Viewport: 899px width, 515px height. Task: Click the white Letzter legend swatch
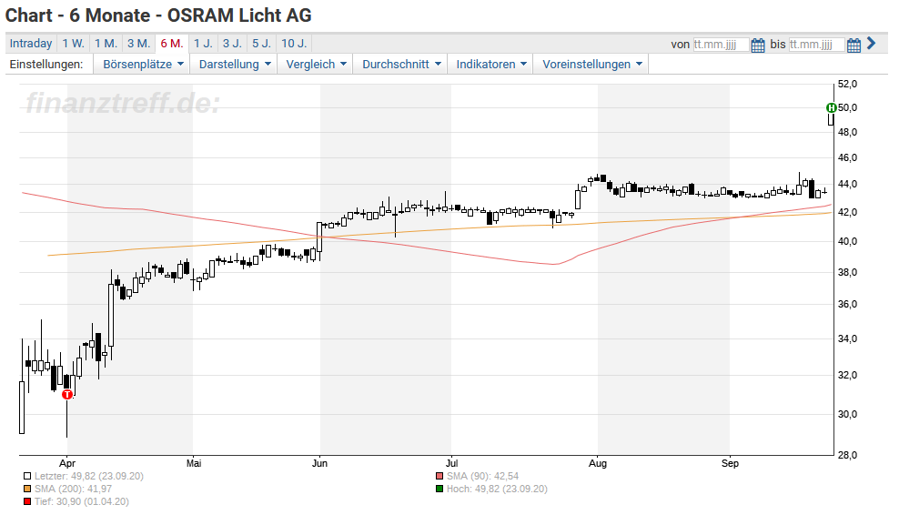tap(27, 476)
